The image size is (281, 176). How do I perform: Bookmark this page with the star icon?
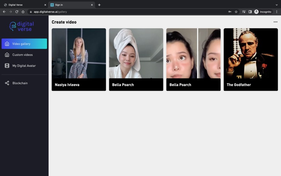236,12
